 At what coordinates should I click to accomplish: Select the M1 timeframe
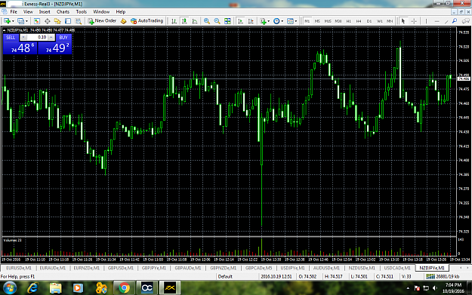tap(307, 21)
